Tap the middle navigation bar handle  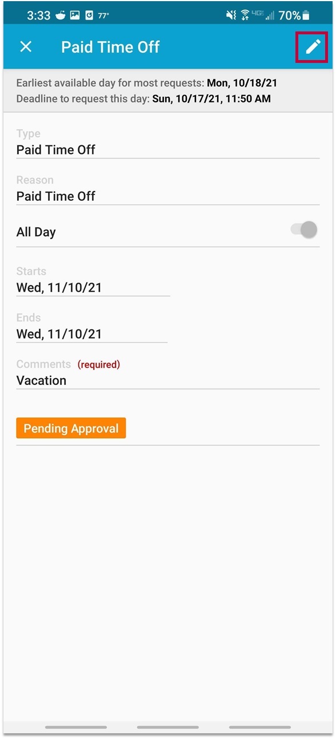[x=168, y=727]
